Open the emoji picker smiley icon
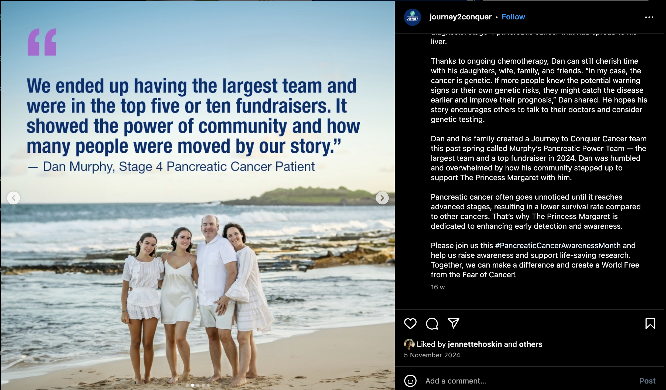 (410, 381)
